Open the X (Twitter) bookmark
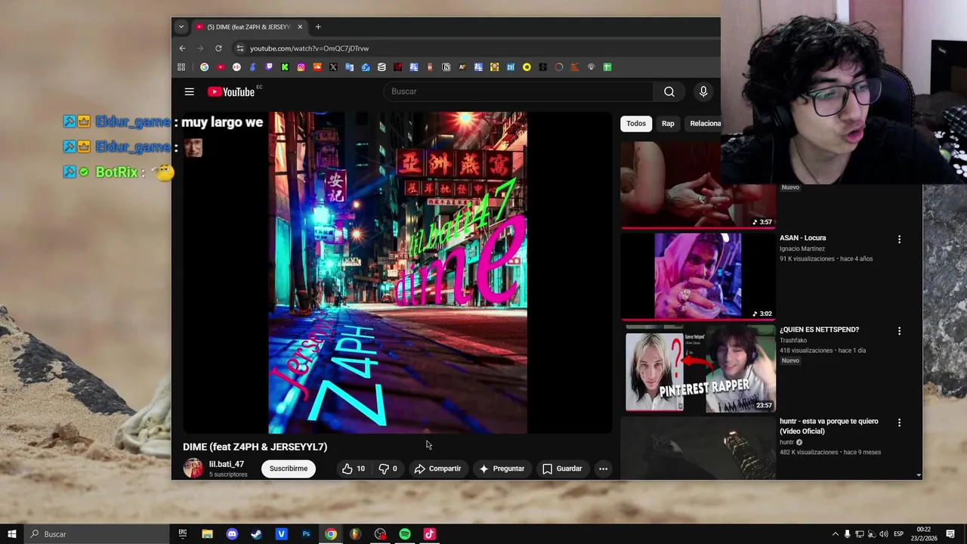Screen dimensions: 967x544 [333, 67]
